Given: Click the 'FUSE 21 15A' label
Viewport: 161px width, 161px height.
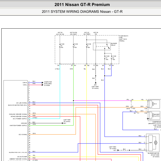Looking at the screenshot, I should pos(107,58).
